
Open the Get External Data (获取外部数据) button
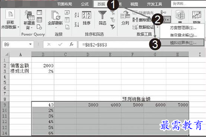pyautogui.click(x=10, y=20)
